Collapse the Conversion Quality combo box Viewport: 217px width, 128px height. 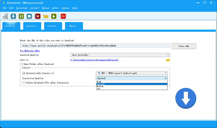(x=132, y=78)
